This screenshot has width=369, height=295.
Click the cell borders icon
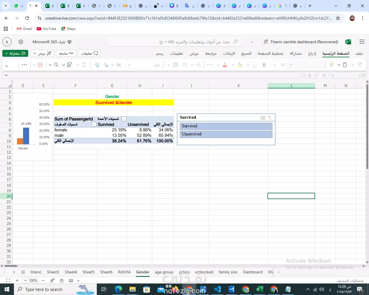click(x=255, y=65)
